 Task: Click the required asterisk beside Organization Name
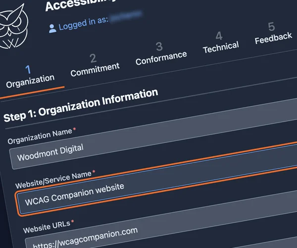[74, 130]
